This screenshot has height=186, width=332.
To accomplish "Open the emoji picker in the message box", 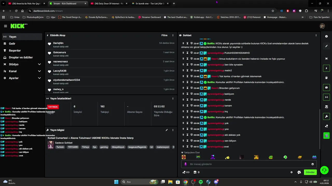I will point(313,164).
